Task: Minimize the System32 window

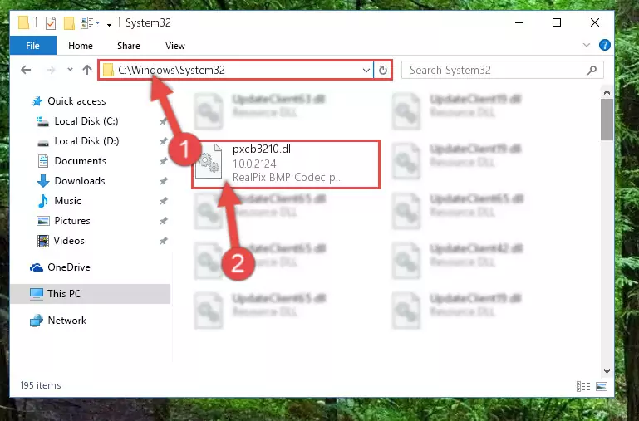Action: point(519,22)
